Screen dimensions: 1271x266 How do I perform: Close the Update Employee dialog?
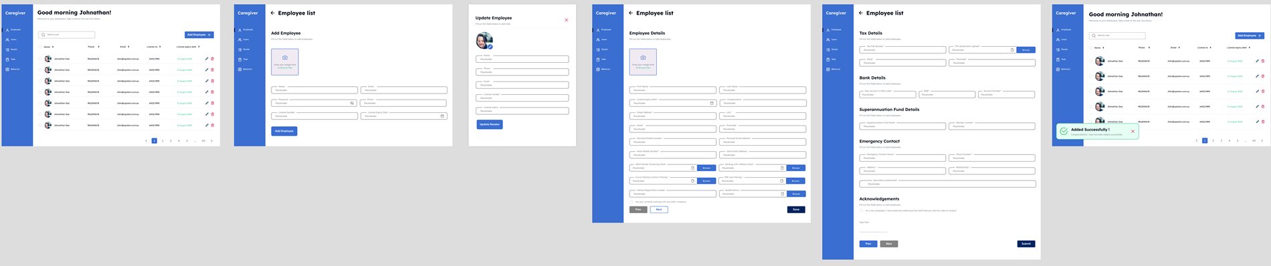(567, 20)
